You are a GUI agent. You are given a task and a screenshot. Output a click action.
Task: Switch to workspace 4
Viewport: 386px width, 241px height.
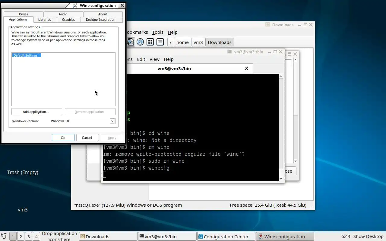click(36, 236)
